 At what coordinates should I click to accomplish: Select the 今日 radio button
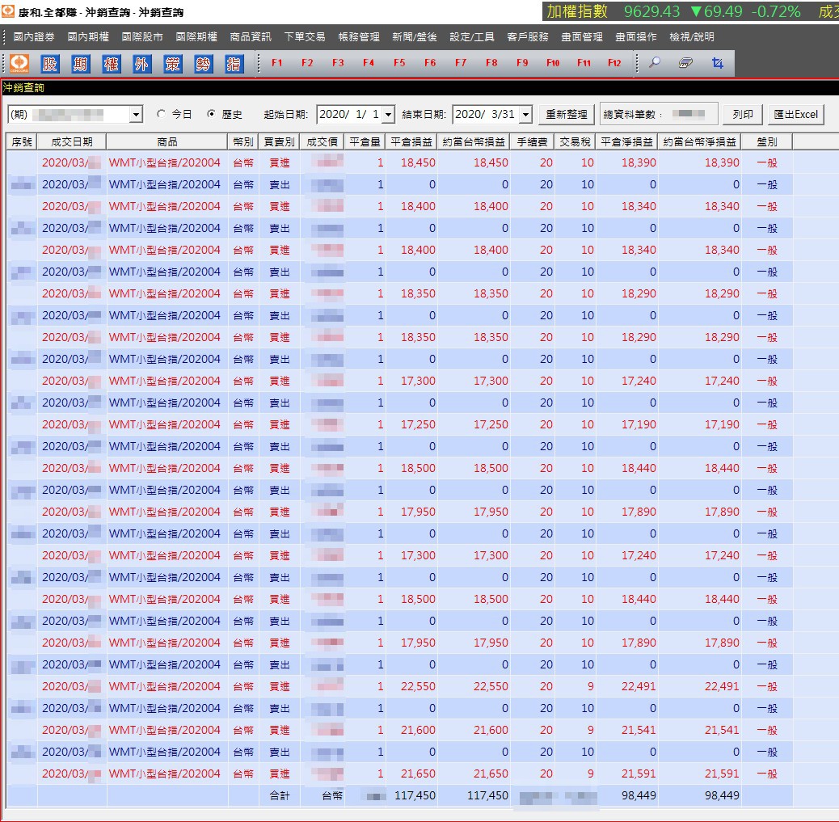161,114
